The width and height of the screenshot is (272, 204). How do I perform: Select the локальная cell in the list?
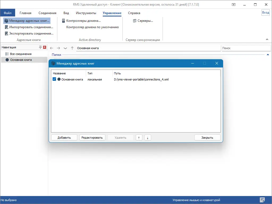click(95, 79)
